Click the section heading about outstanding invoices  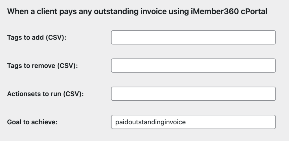pyautogui.click(x=137, y=12)
